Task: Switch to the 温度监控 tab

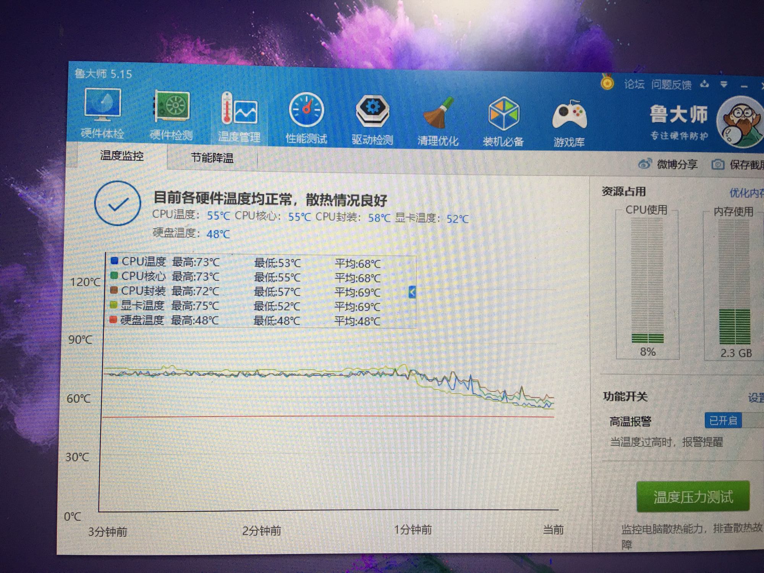Action: point(122,156)
